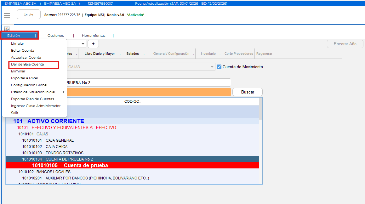Choose Exportar a Excel from menu
Viewport: 365px width, 204px height.
point(25,78)
